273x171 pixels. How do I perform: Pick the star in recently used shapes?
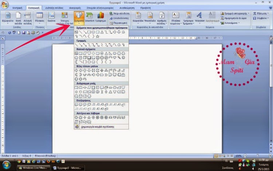click(x=98, y=36)
